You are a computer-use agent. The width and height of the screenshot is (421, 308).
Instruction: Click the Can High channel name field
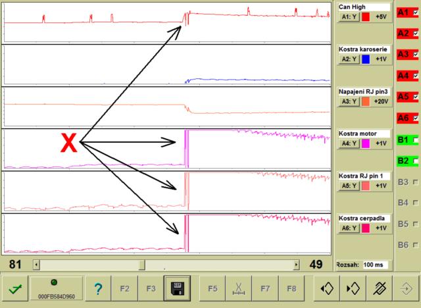coord(364,7)
